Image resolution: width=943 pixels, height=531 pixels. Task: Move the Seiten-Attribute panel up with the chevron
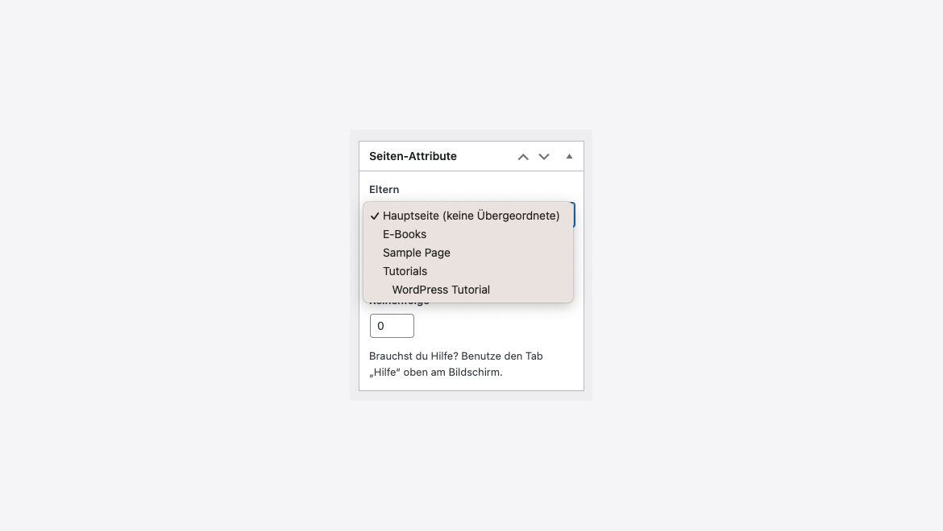[523, 157]
